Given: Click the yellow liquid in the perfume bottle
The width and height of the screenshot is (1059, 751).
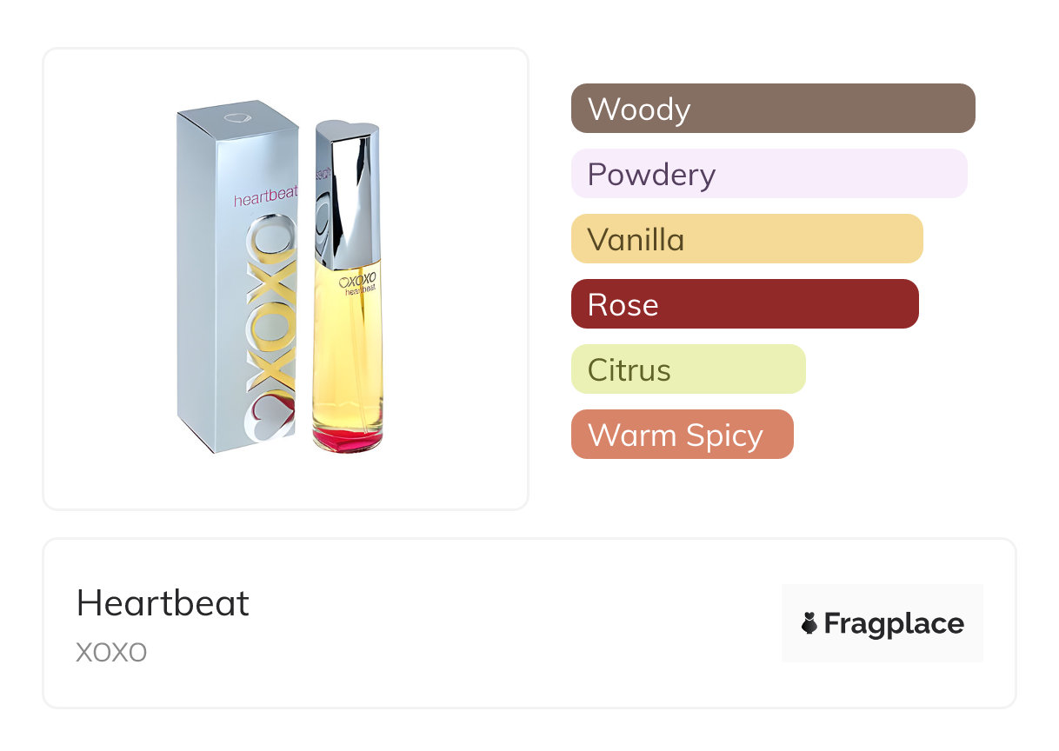Looking at the screenshot, I should pos(347,365).
